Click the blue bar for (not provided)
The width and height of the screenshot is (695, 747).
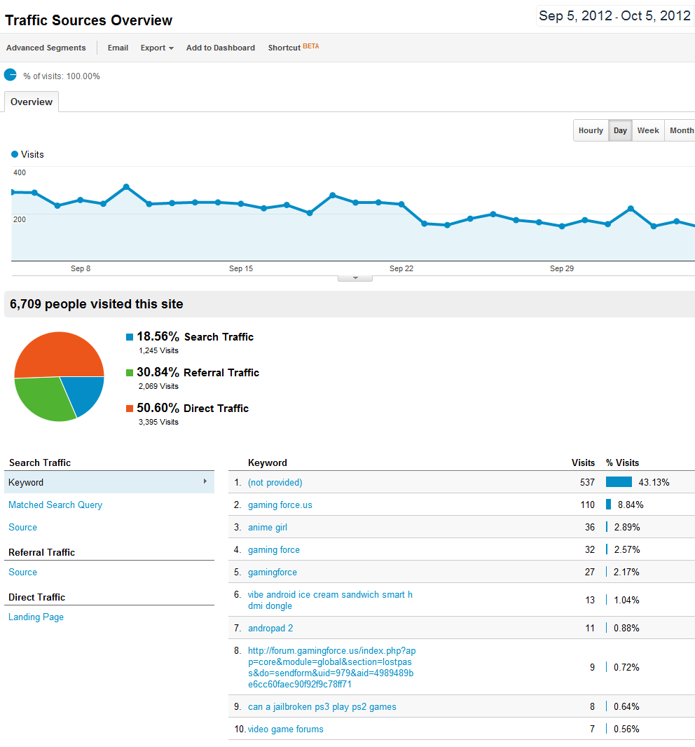click(619, 482)
